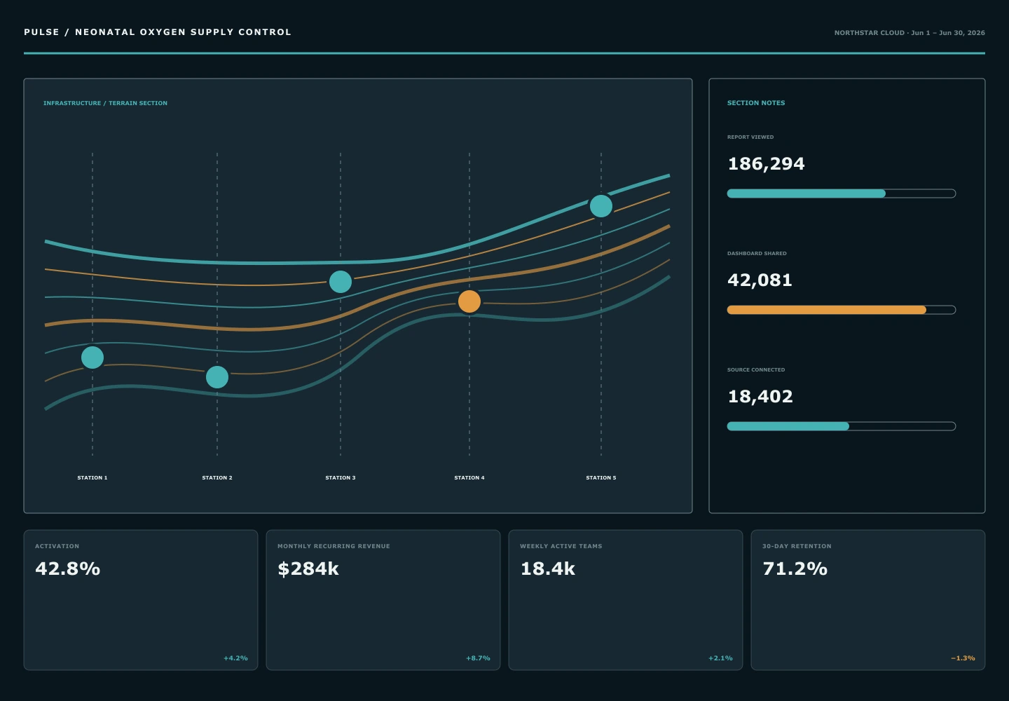
Task: Click the +2.1% active teams change
Action: (720, 658)
